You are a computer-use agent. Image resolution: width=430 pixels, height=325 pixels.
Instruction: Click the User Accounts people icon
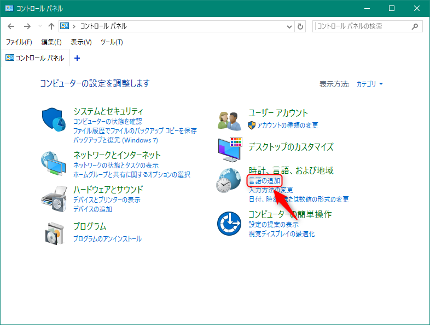point(229,121)
